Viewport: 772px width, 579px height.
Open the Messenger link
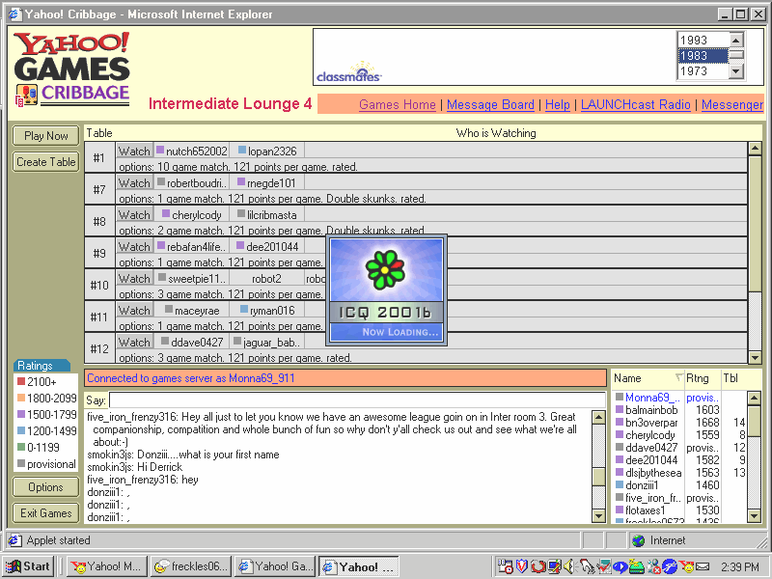pos(732,104)
